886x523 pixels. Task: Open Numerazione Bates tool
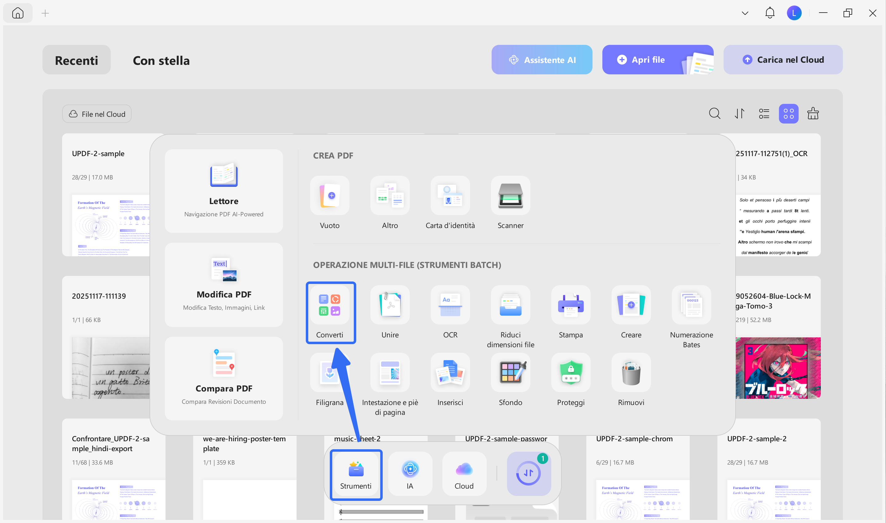[x=692, y=317]
